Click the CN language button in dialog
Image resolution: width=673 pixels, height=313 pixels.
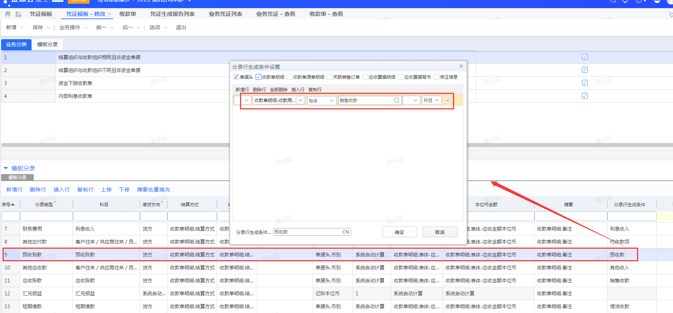point(346,232)
